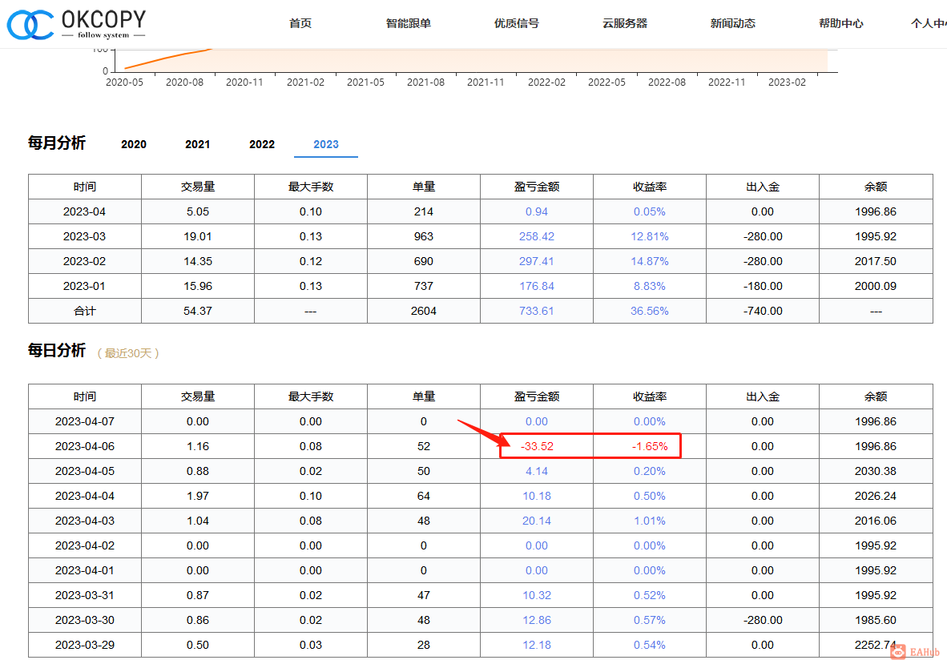
Task: Click daily profit 12.86 on 2023-03-30
Action: (536, 619)
